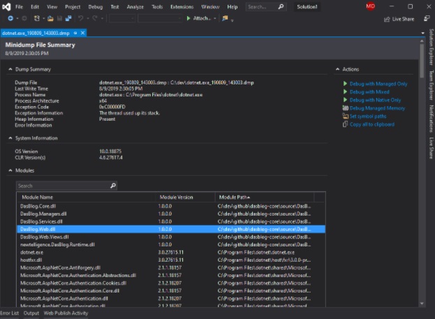This screenshot has width=435, height=319.
Task: Open the Output bottom tab
Action: pos(31,313)
